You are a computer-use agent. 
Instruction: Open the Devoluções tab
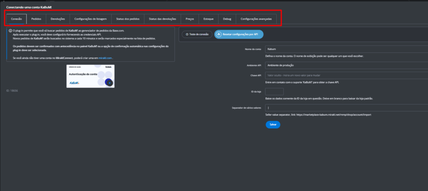(58, 19)
